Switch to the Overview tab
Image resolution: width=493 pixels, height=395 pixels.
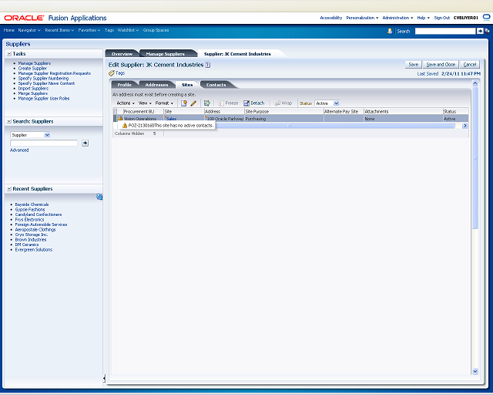click(x=122, y=54)
